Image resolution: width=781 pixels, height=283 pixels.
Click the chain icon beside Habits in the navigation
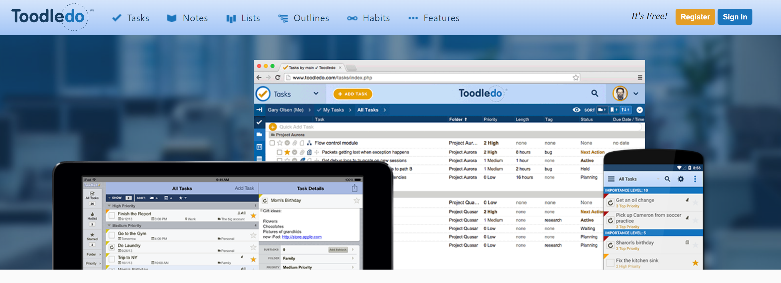pyautogui.click(x=352, y=18)
